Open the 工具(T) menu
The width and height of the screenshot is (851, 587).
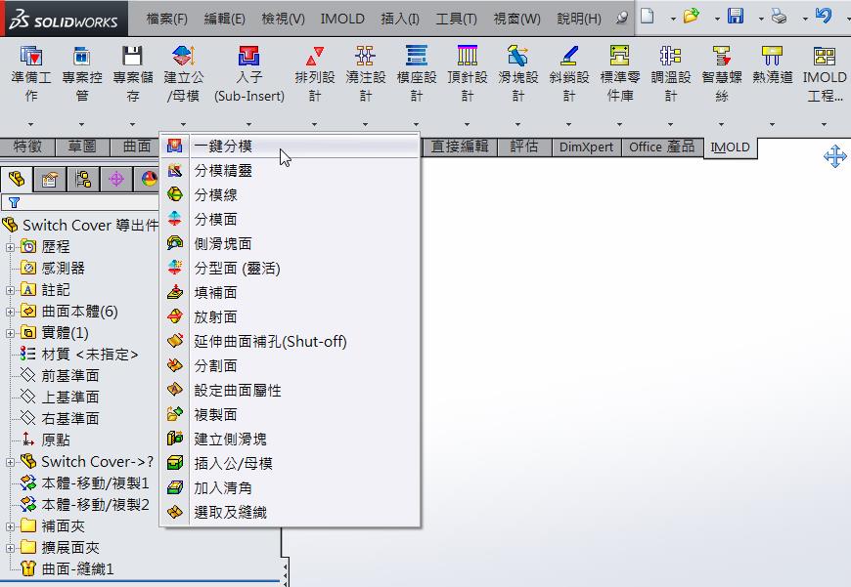click(456, 19)
